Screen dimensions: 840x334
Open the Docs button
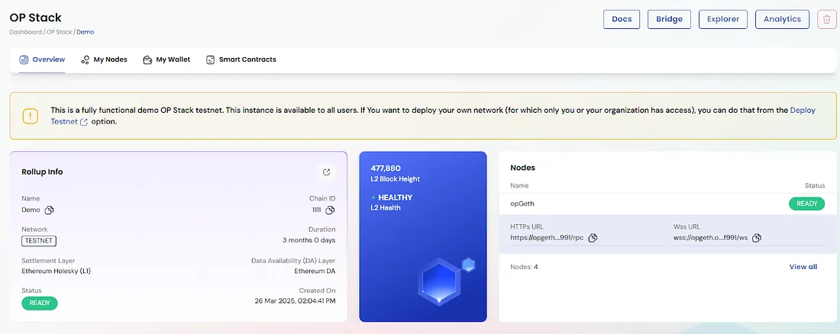click(622, 19)
